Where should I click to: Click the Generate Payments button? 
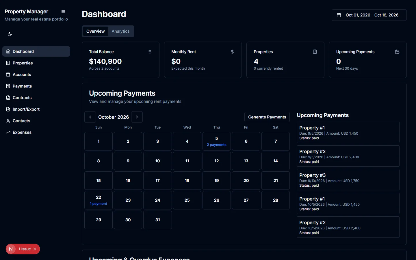pos(267,117)
